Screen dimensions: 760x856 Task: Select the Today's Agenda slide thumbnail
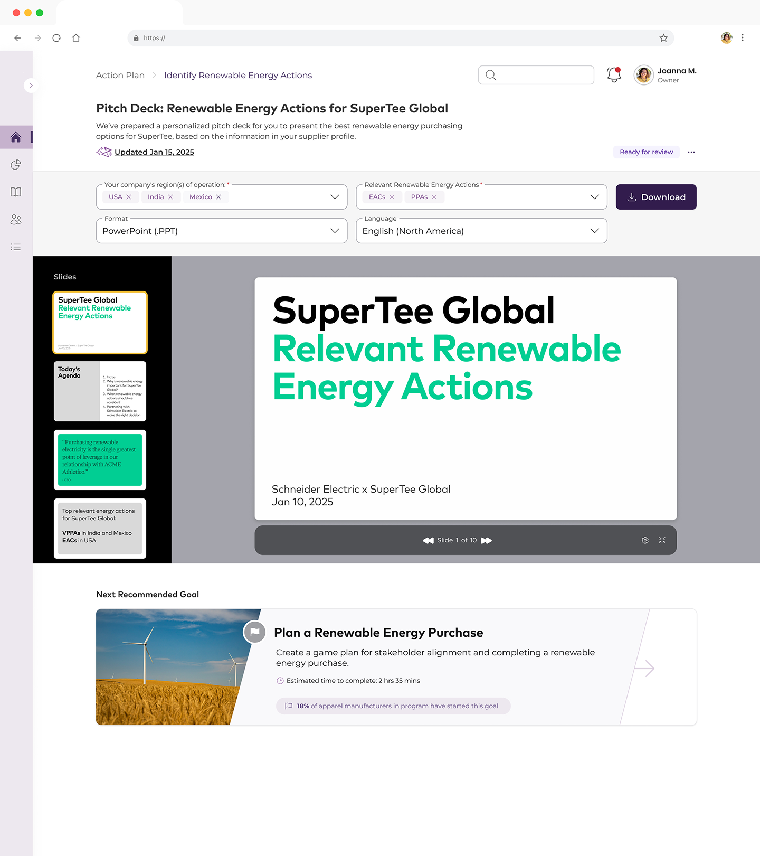tap(100, 391)
